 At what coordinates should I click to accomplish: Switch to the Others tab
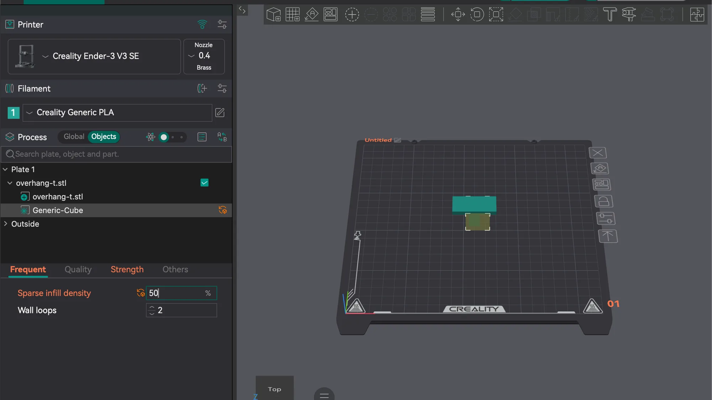tap(175, 270)
